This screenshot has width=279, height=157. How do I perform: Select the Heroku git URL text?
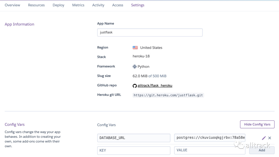click(x=168, y=95)
